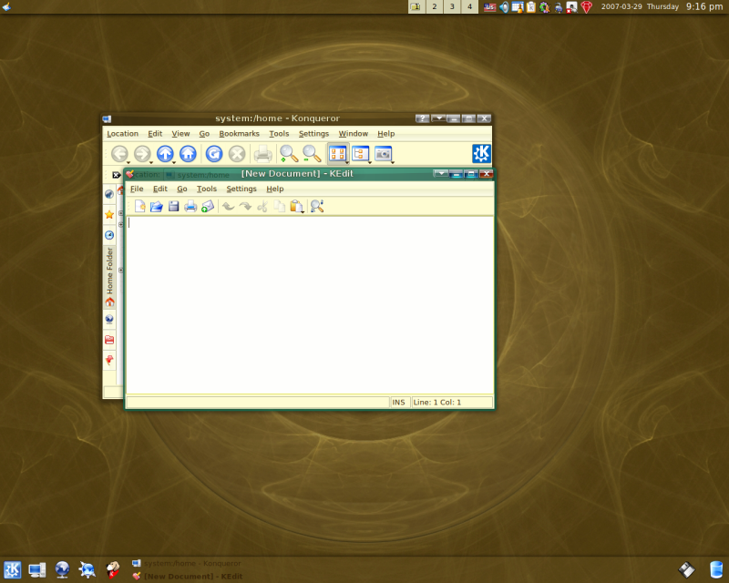Open Services flag tab in Konqueror sidebar
The image size is (729, 583).
(109, 360)
